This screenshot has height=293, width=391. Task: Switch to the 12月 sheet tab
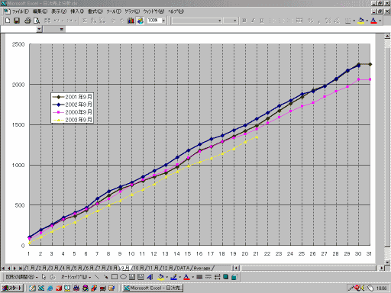[167, 268]
